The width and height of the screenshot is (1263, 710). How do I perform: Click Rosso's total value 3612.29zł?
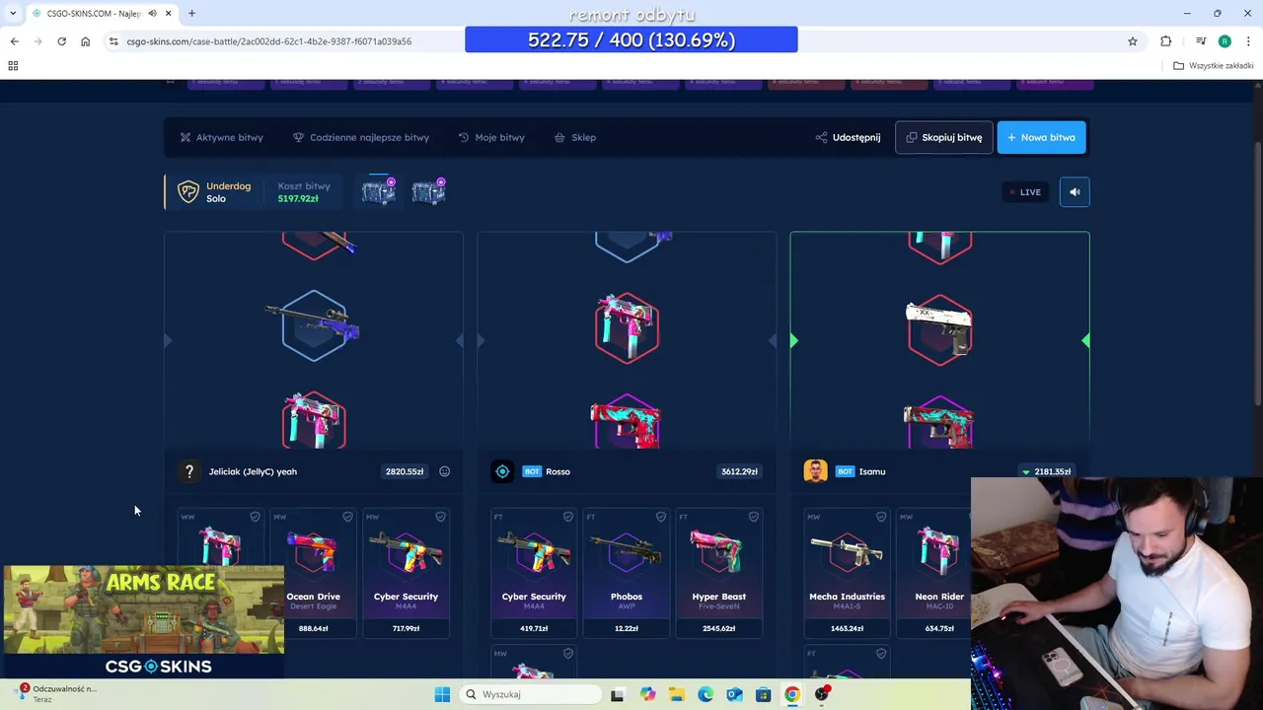[739, 471]
